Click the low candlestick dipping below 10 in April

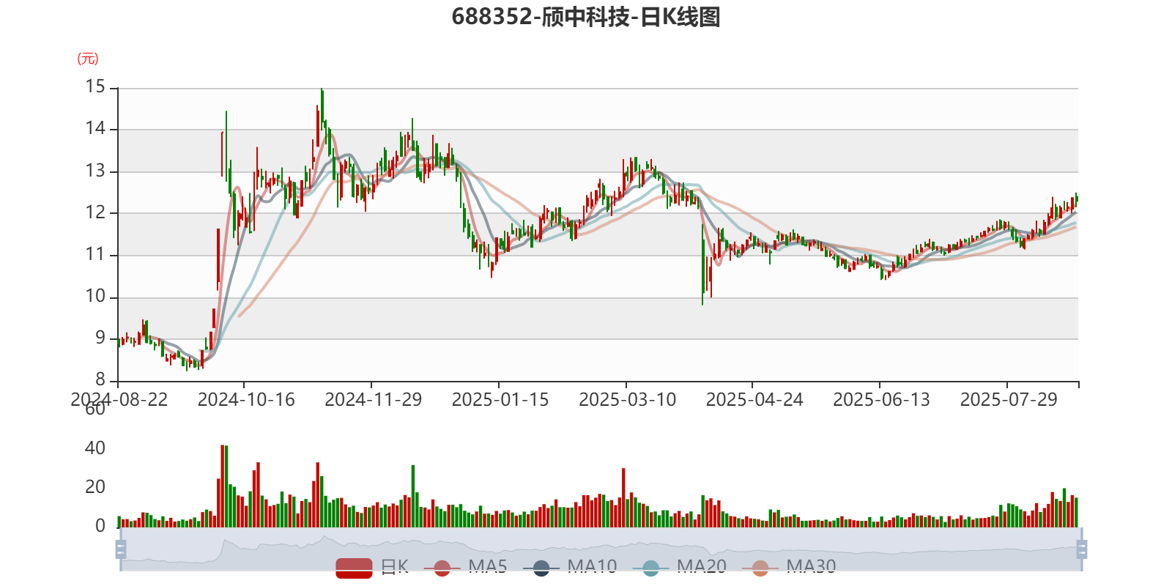coord(703,264)
